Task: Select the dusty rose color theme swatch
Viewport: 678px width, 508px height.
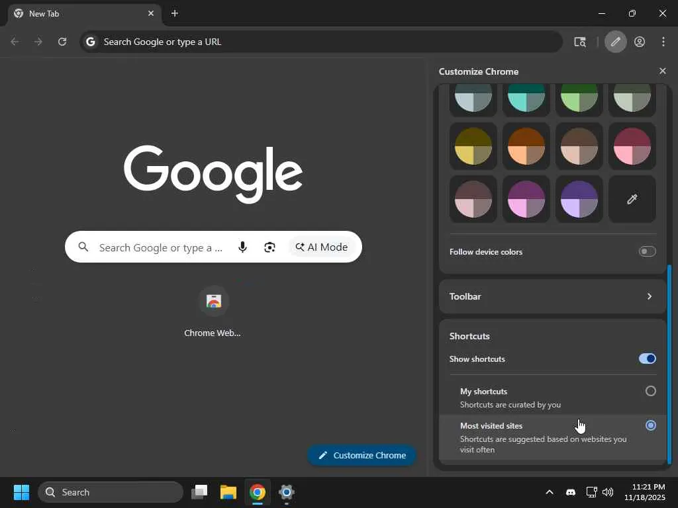Action: (x=473, y=199)
